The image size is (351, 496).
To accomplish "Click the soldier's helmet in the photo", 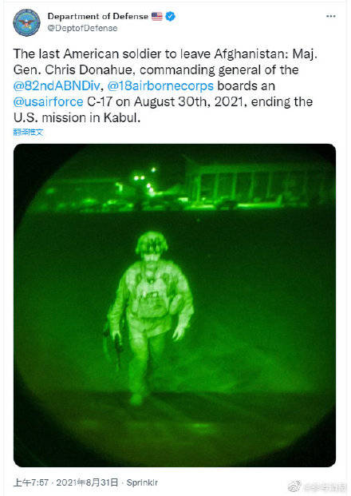I will point(152,243).
